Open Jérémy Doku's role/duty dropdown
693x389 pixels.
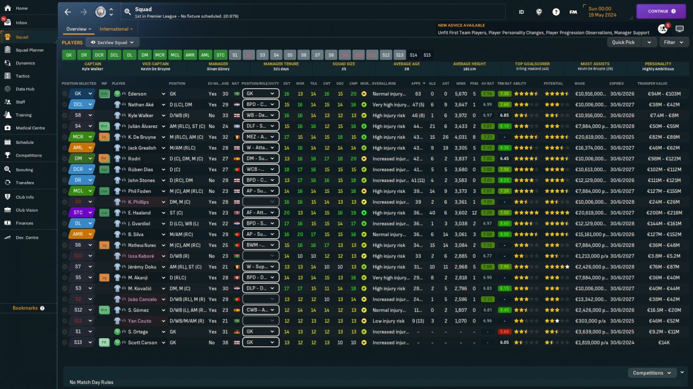pyautogui.click(x=261, y=267)
